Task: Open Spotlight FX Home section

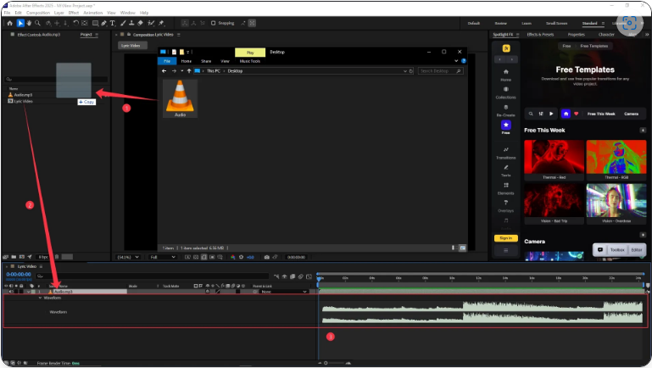Action: point(505,75)
